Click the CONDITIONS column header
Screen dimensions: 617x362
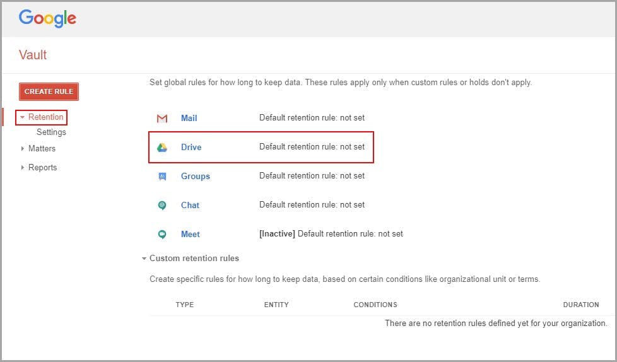pyautogui.click(x=375, y=305)
